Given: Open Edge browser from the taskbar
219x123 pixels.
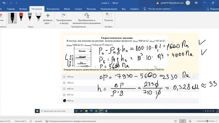Looking at the screenshot, I should (x=91, y=111).
